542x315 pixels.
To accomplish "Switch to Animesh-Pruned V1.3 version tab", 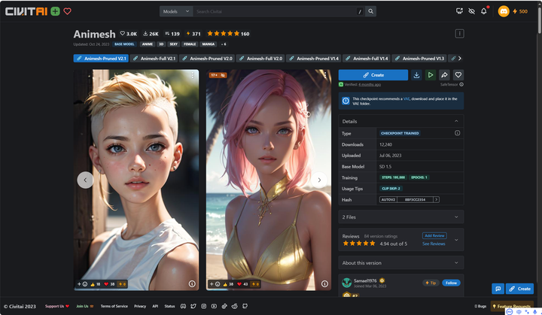I will tap(419, 59).
